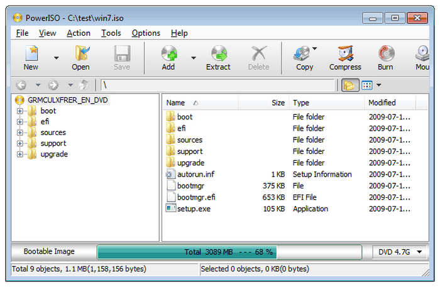
Task: Sort by the Modified column header
Action: click(390, 103)
